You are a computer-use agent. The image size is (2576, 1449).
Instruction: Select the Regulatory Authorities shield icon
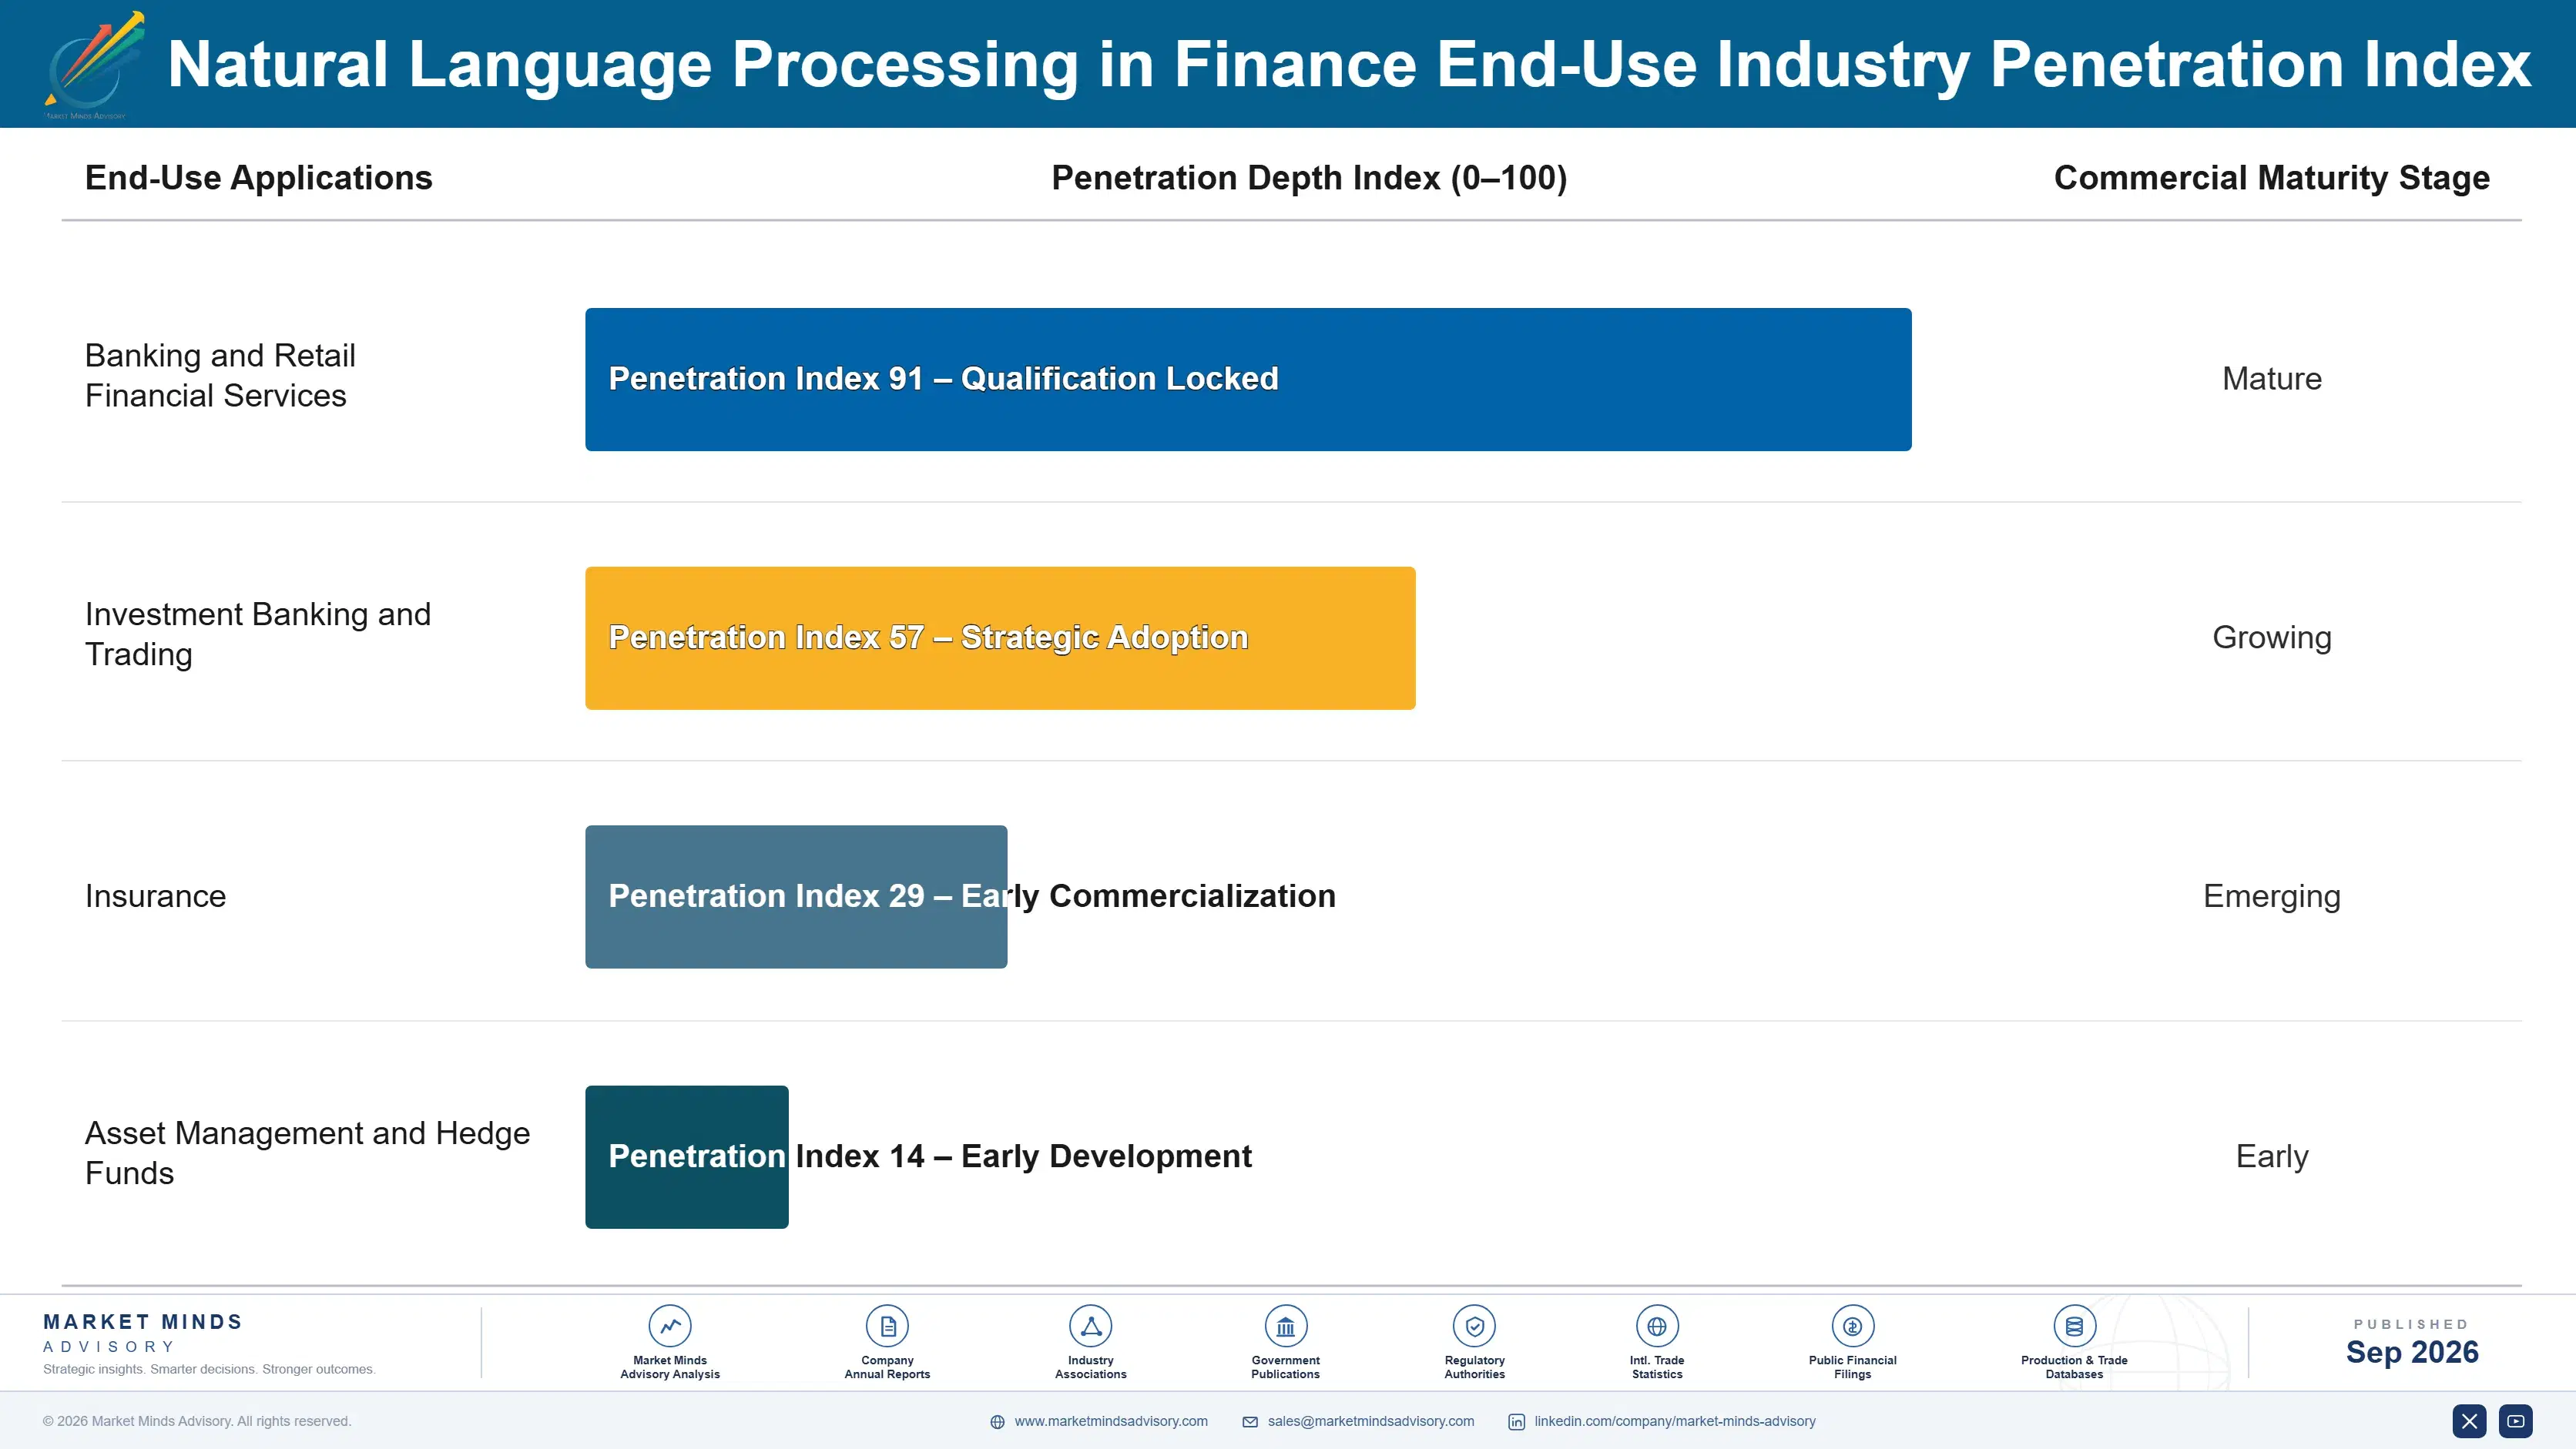[1475, 1326]
